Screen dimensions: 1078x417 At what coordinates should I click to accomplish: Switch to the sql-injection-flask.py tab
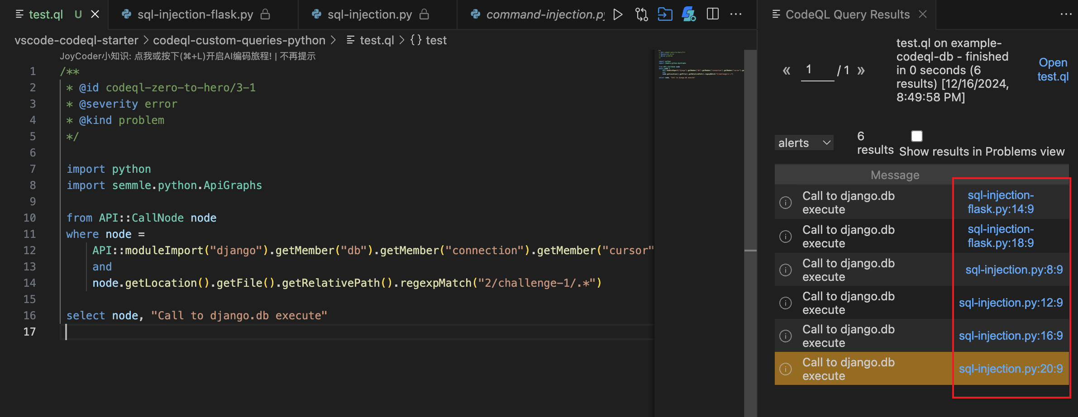[196, 14]
